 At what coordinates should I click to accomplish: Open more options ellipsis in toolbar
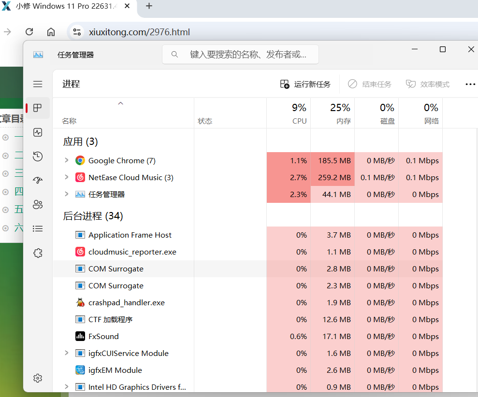(470, 85)
